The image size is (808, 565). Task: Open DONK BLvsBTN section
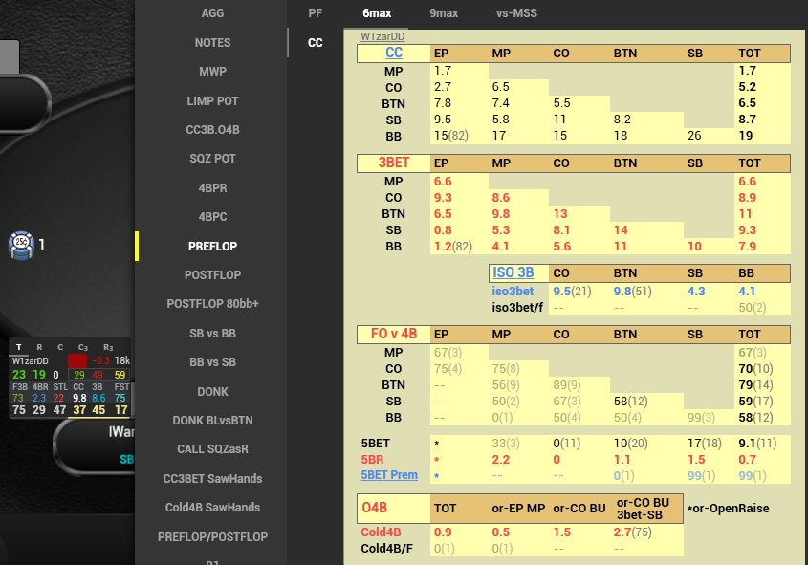pos(212,421)
